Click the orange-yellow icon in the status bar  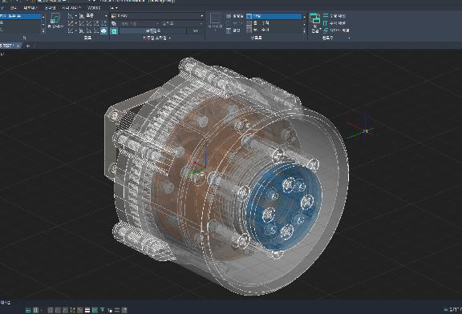tap(72, 310)
